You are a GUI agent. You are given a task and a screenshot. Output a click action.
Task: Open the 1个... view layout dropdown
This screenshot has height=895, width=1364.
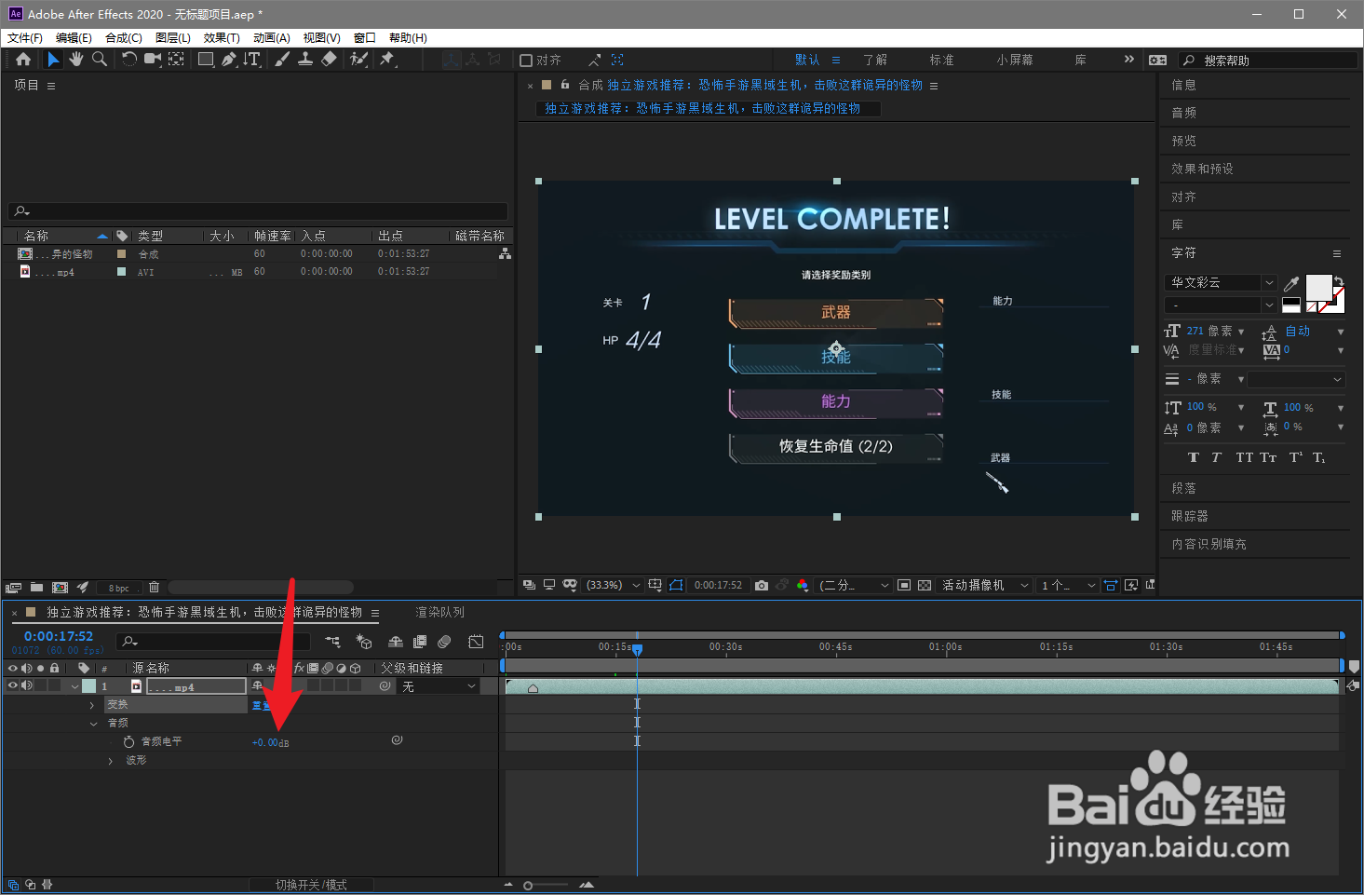coord(1068,585)
